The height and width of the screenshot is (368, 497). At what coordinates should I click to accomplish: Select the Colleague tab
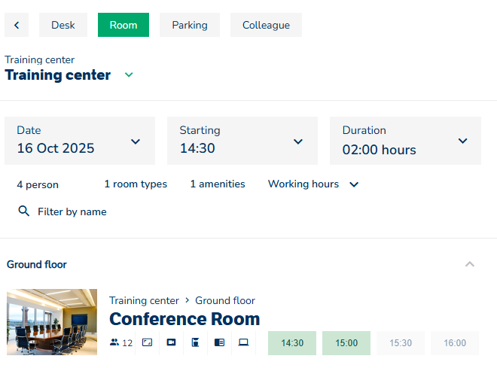point(266,25)
